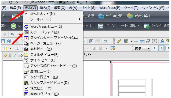This screenshot has width=171, height=98.
Task: Click the form parts icon
Action: click(x=148, y=41)
